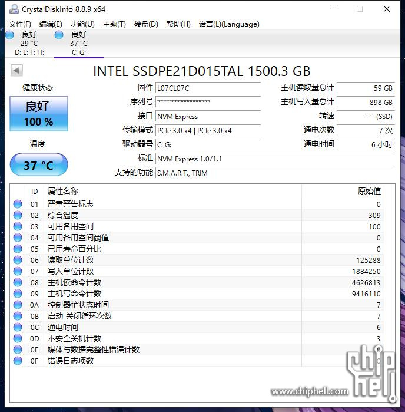Open the 语言(L)(Language) menu
This screenshot has height=412, width=405.
click(229, 24)
